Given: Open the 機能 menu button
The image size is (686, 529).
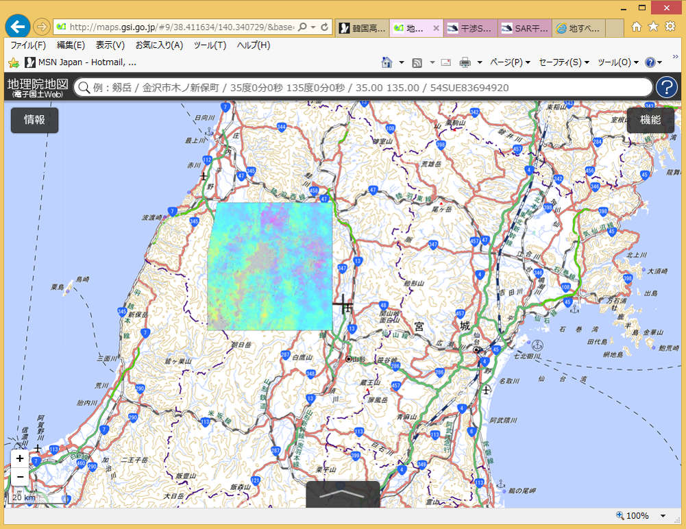Looking at the screenshot, I should tap(650, 119).
